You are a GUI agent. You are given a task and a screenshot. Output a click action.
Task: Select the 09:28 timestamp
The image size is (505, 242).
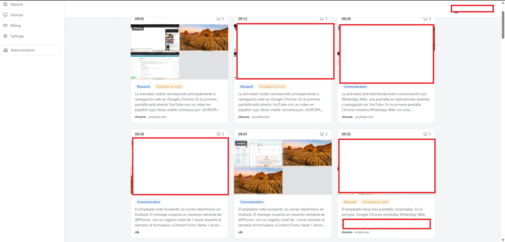346,19
